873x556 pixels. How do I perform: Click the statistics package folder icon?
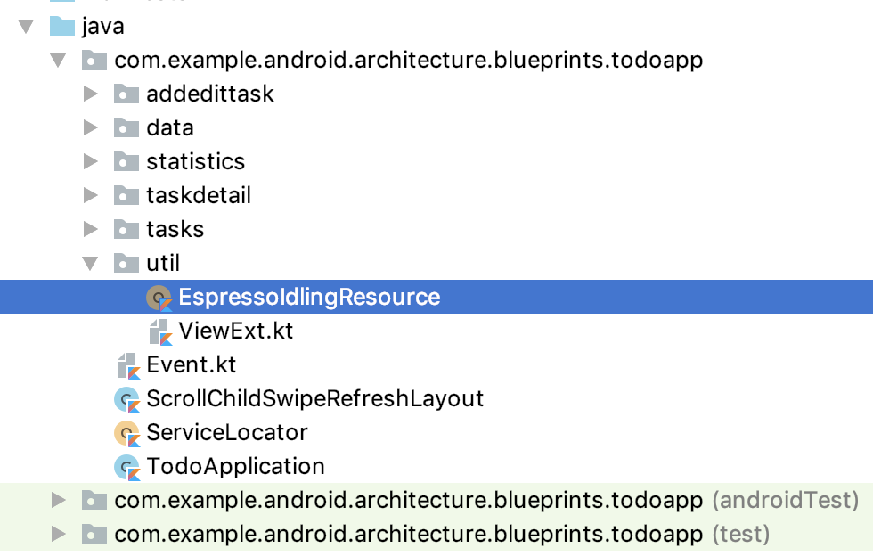[x=126, y=161]
